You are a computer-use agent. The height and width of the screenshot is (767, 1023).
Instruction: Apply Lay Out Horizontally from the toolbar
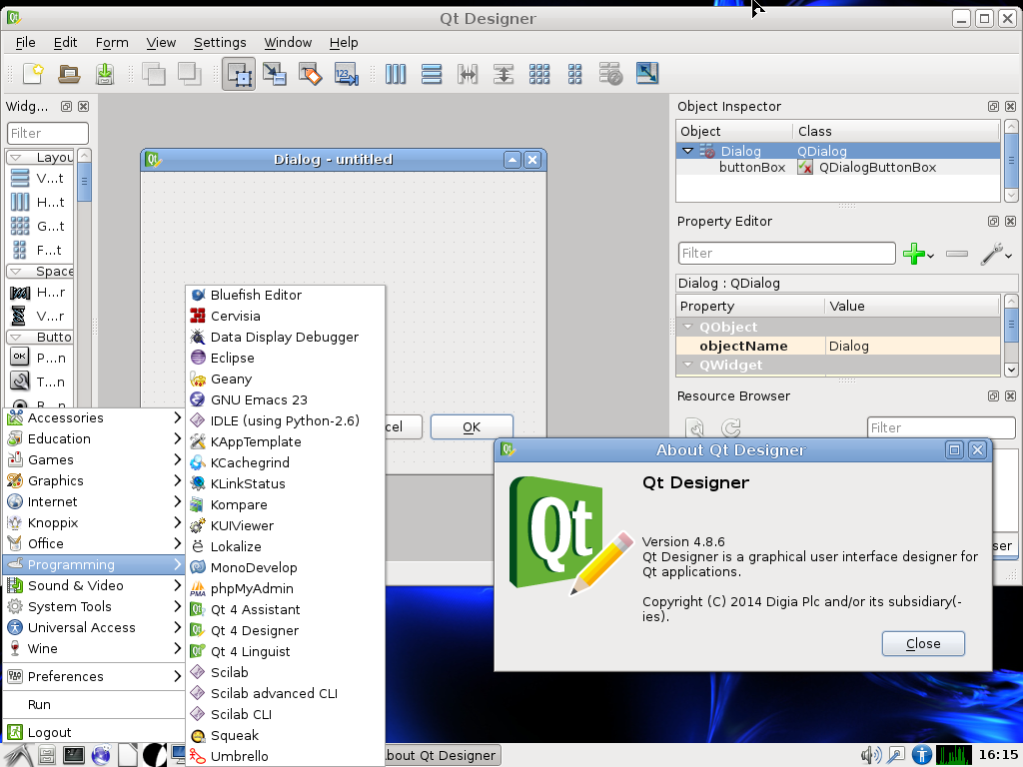click(396, 73)
